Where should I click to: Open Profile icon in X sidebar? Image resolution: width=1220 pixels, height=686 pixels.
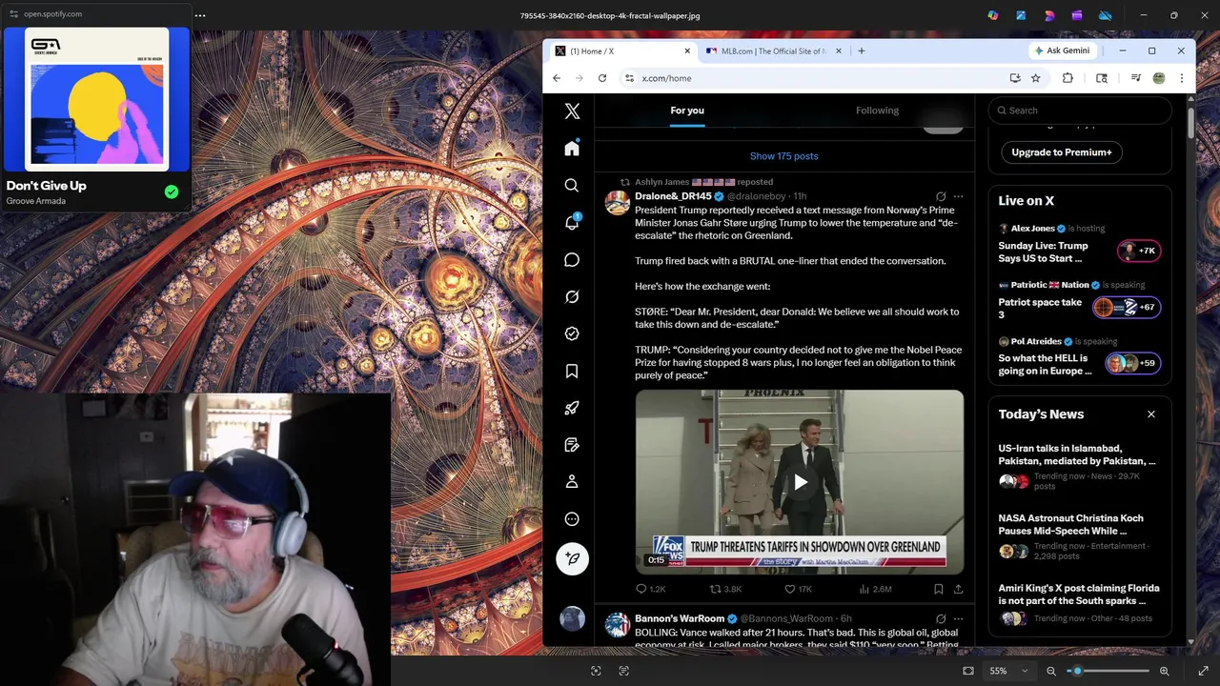click(572, 482)
